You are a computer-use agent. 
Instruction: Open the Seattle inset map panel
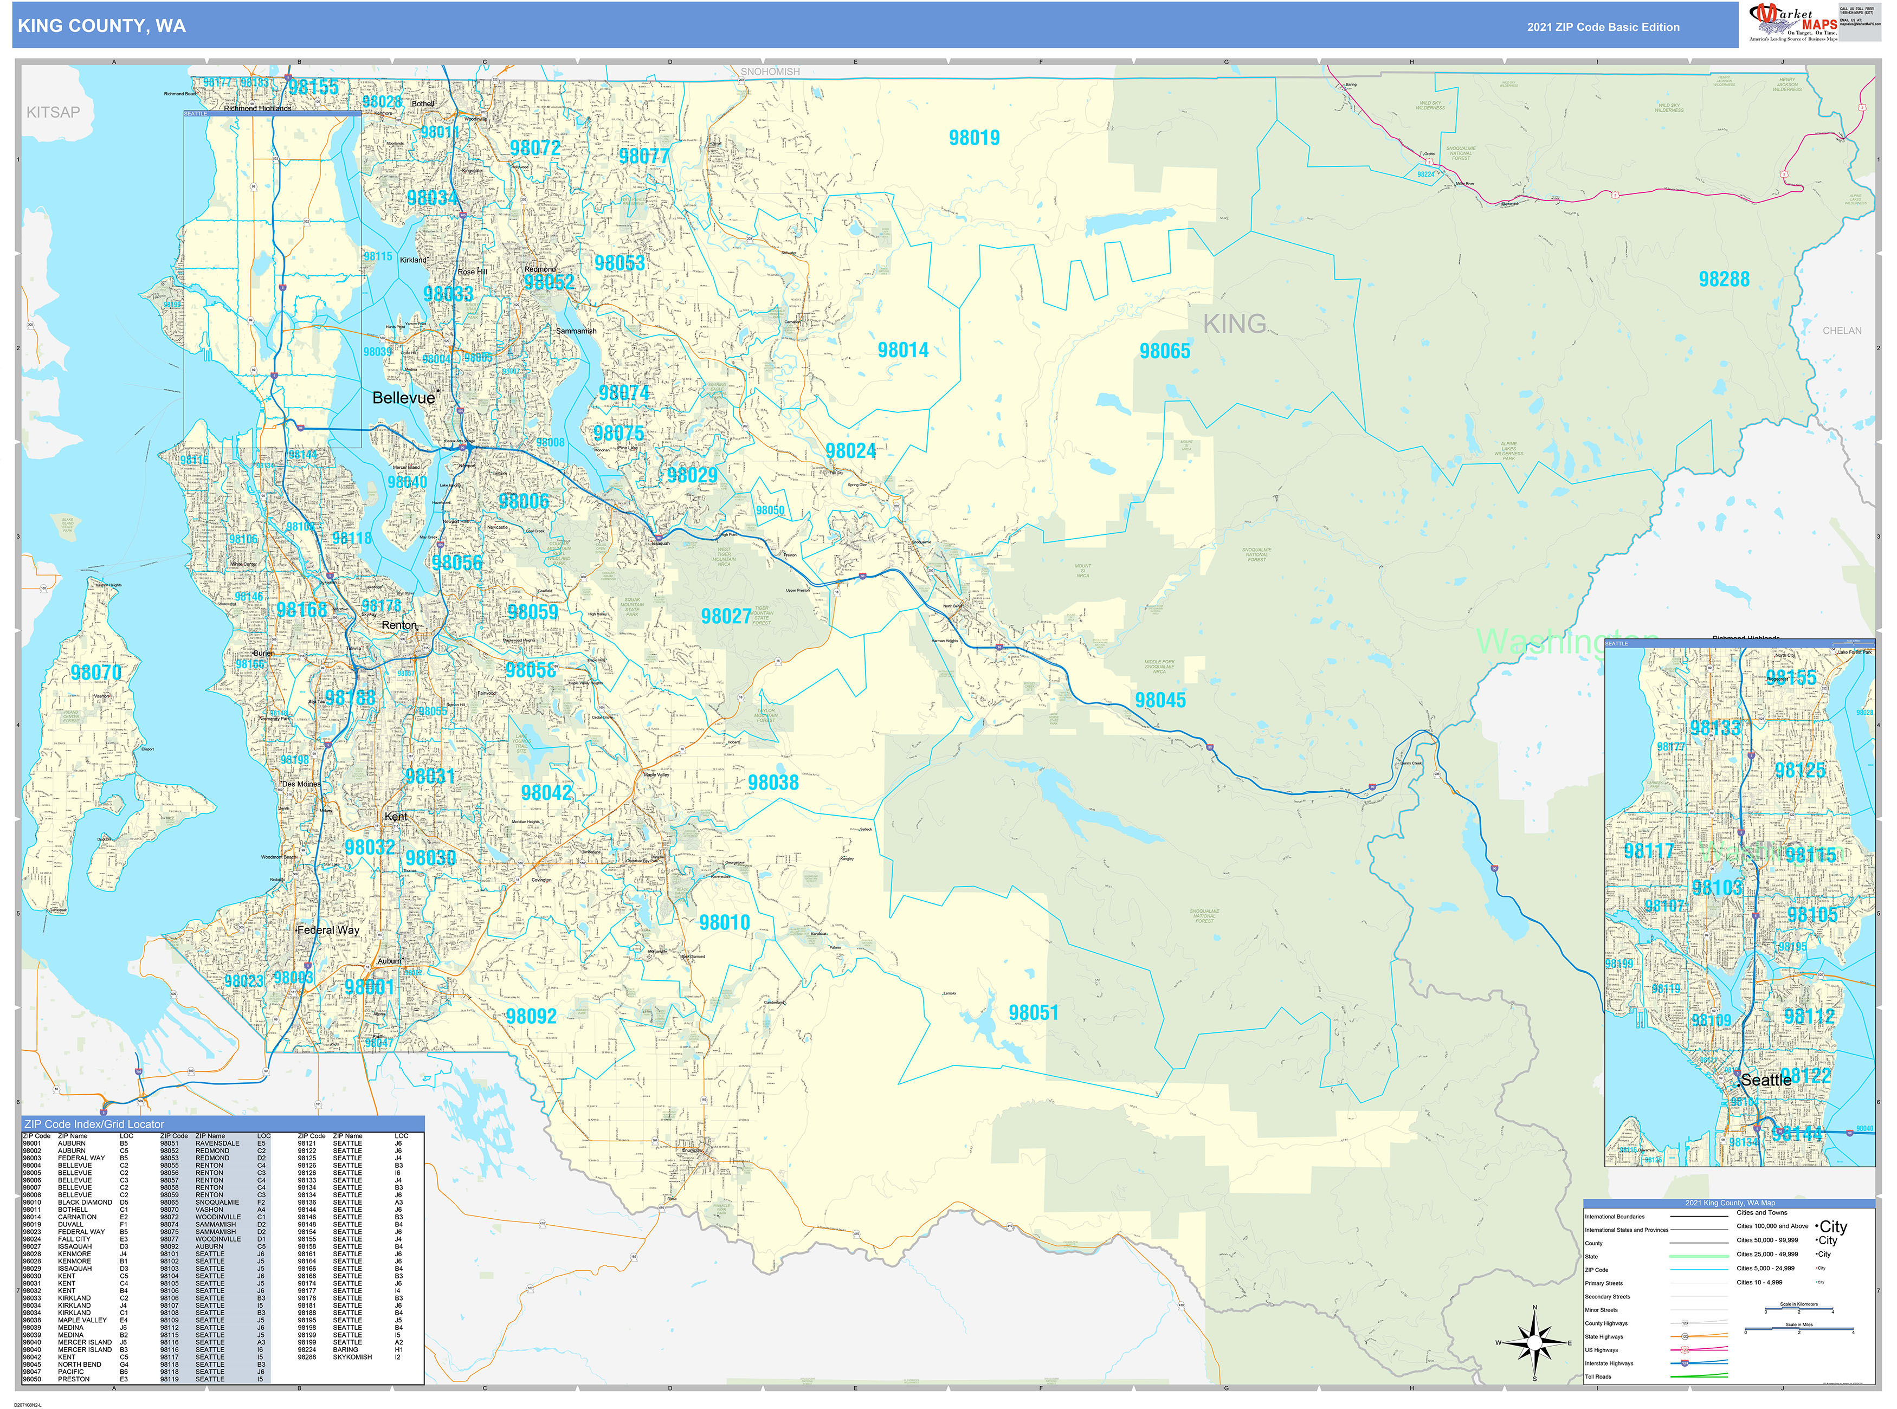[x=1740, y=904]
